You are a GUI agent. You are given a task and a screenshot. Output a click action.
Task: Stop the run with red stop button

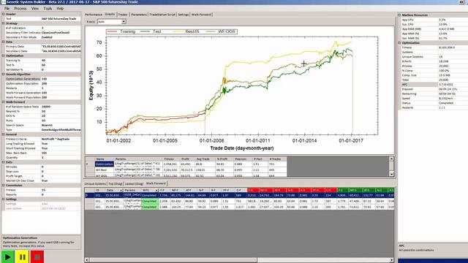coord(37,256)
